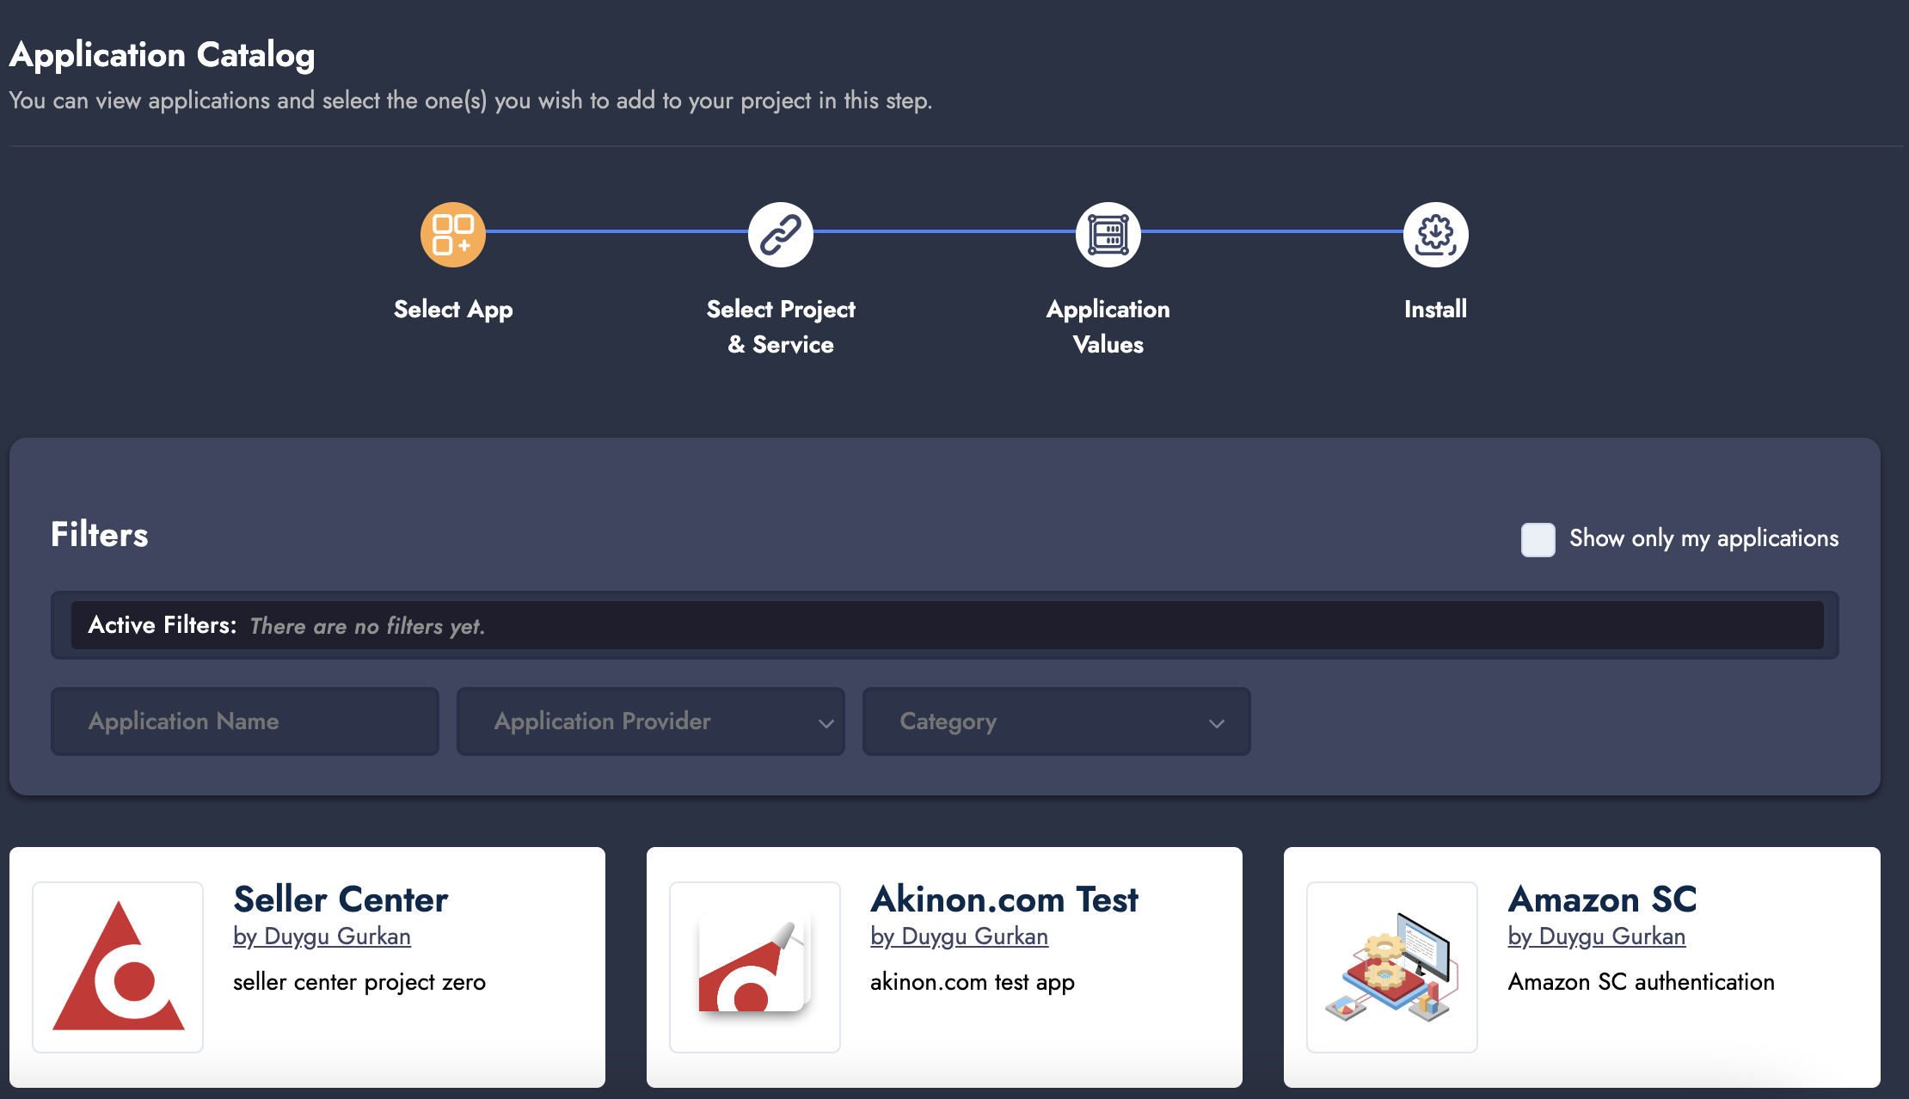Select the Amazon SC title
Screen dimensions: 1909x1099
[1603, 899]
